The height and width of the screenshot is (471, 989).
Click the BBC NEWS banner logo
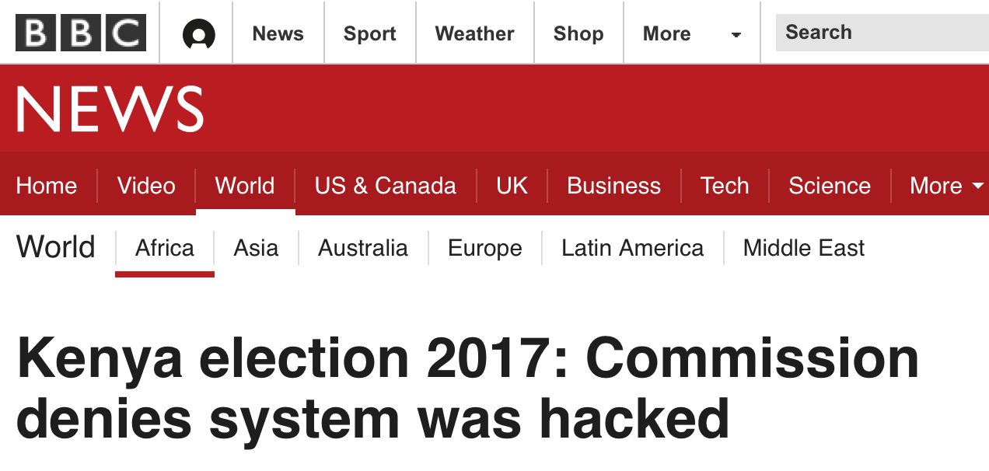click(110, 110)
